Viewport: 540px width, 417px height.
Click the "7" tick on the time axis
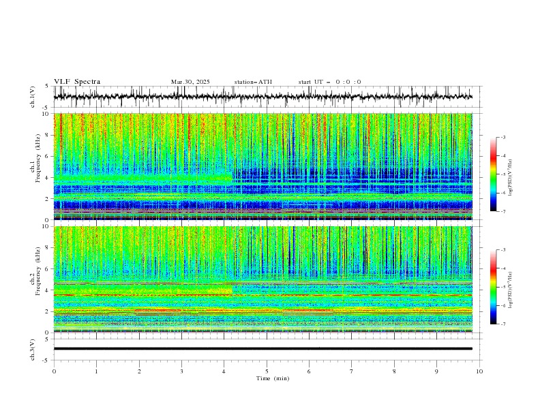tap(352, 371)
